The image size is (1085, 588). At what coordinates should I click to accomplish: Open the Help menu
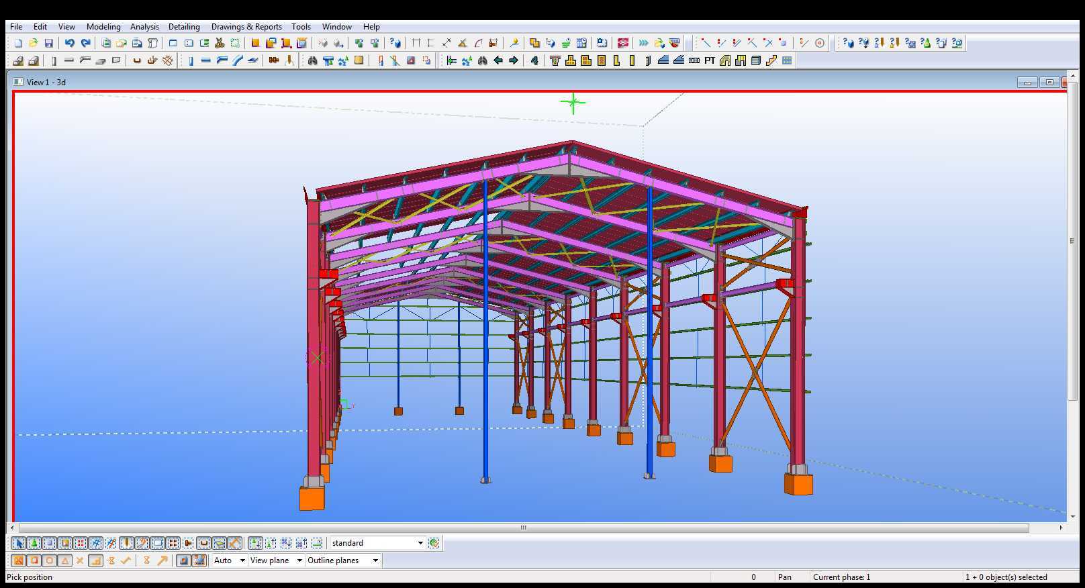[x=371, y=27]
